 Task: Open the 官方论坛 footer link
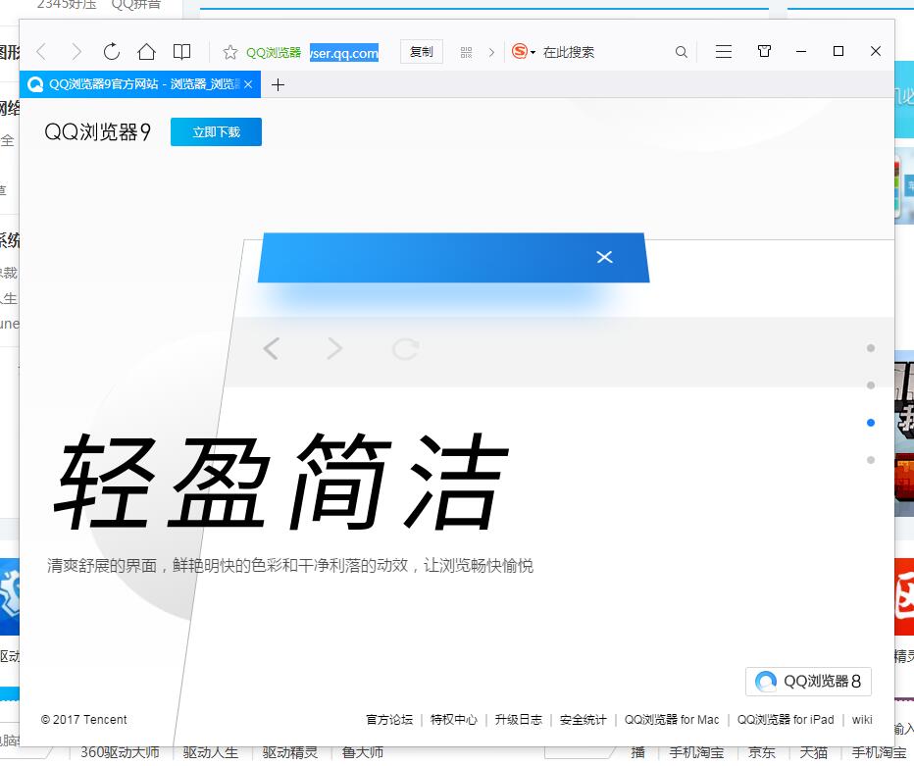[389, 719]
